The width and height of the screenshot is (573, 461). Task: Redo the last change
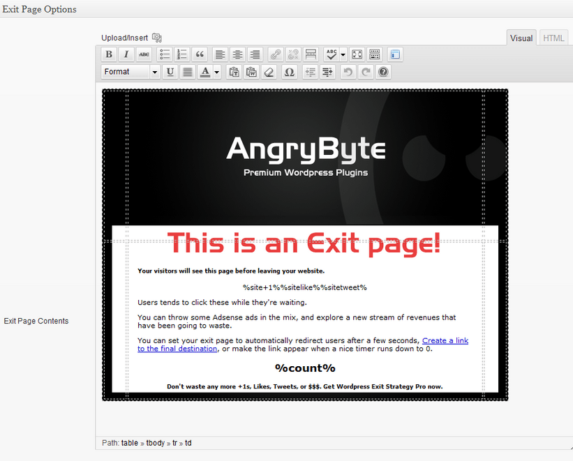pyautogui.click(x=366, y=72)
